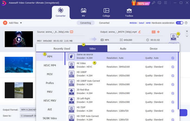Open settings gear for HD 1080P Auto Correct
Screen dimensions: 190x121
coord(173,84)
